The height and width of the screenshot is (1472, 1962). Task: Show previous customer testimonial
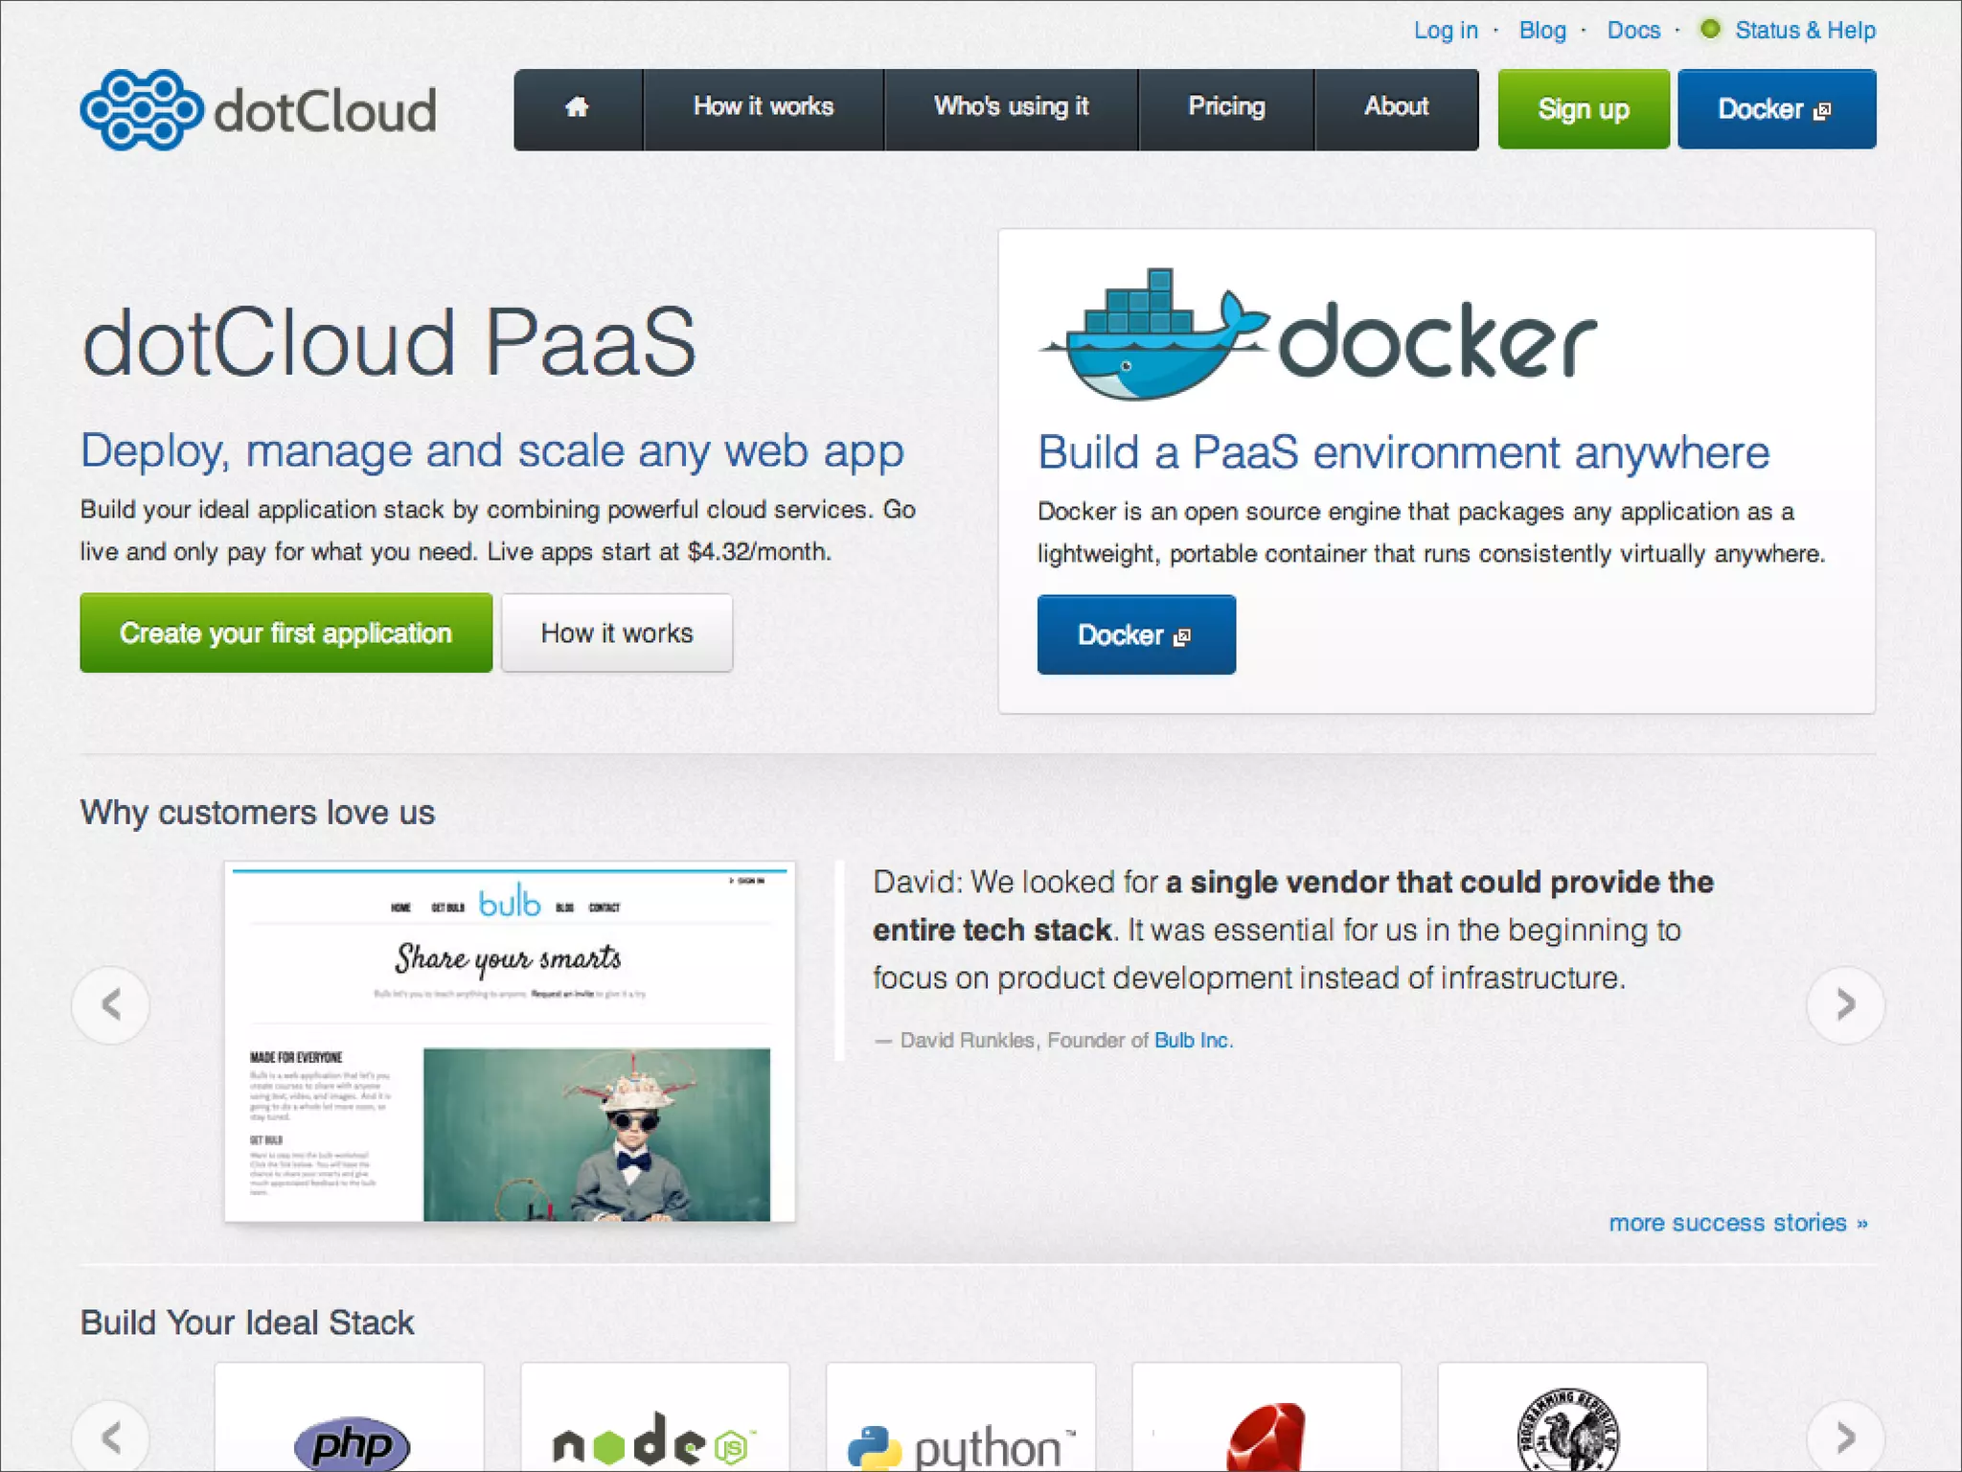111,1004
